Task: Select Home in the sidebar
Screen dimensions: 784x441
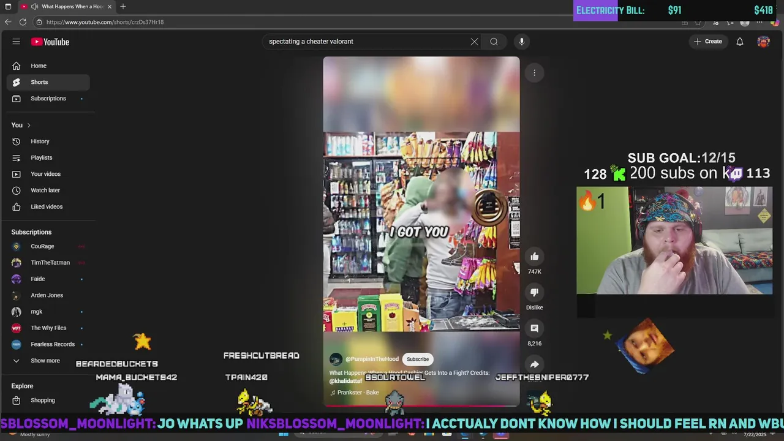Action: (x=48, y=66)
